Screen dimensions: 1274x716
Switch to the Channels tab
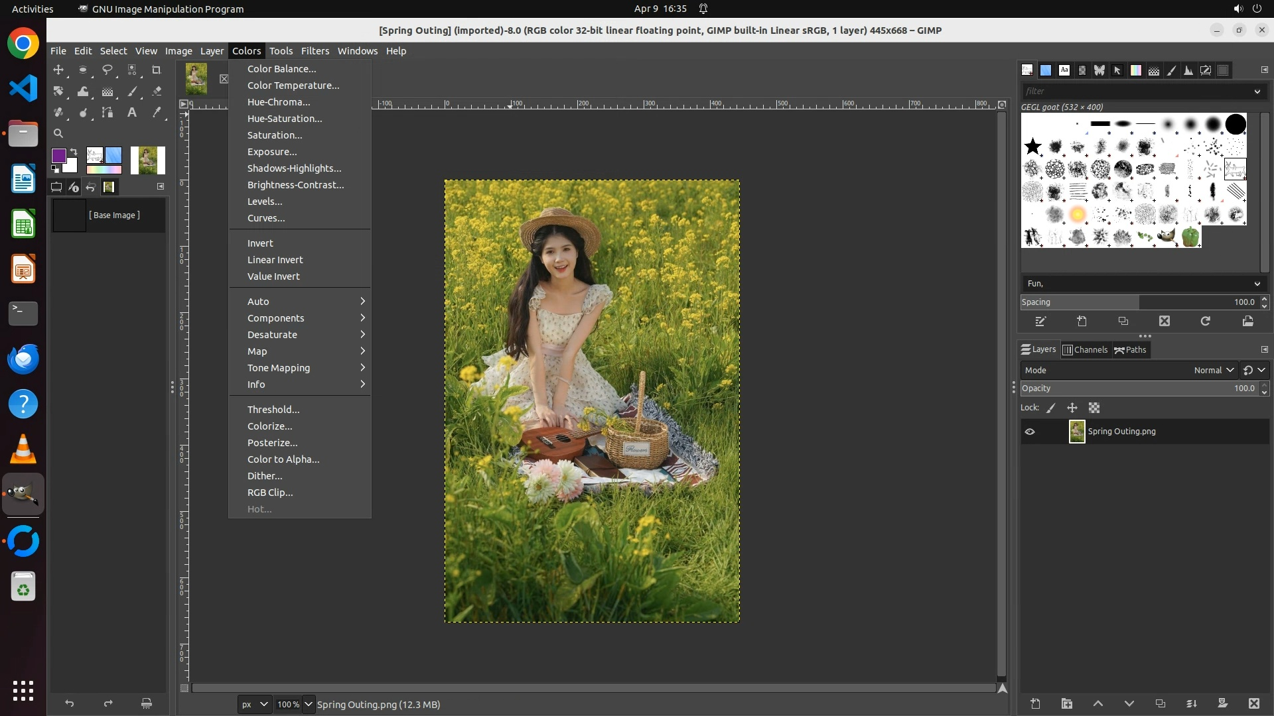[1086, 350]
